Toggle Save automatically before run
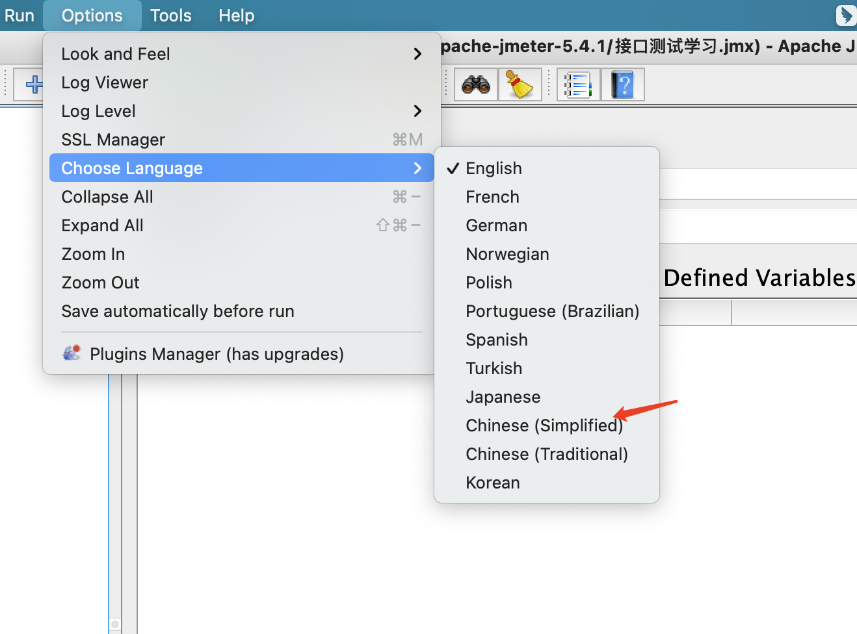The height and width of the screenshot is (634, 857). (242, 311)
